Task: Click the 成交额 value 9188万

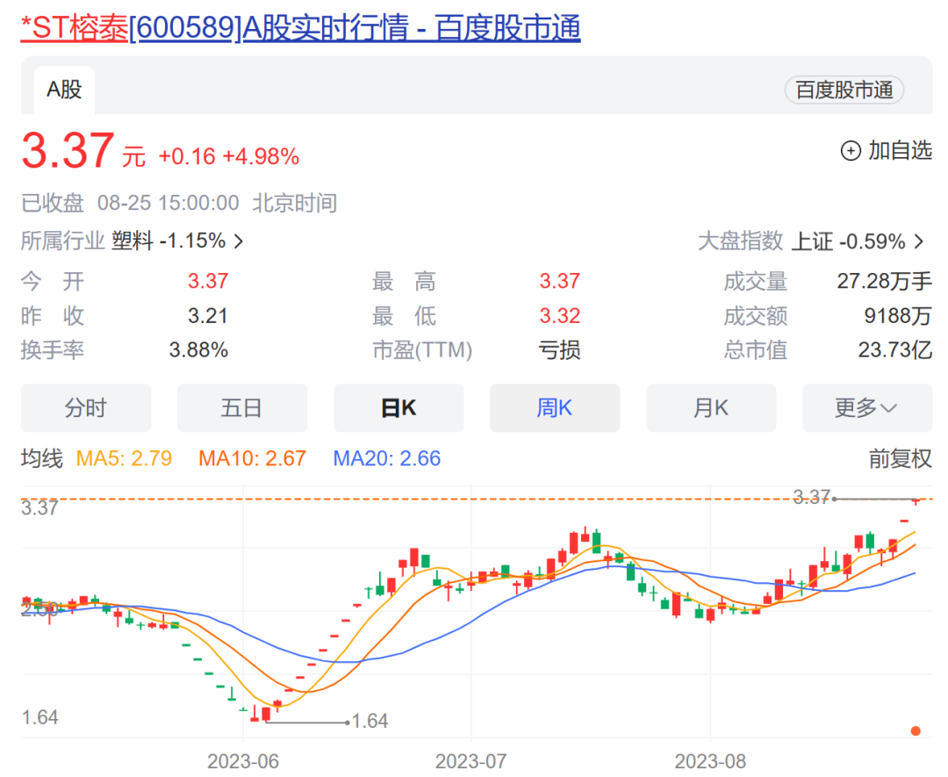Action: click(x=898, y=316)
